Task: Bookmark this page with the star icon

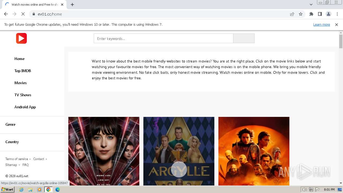Action: 301,14
